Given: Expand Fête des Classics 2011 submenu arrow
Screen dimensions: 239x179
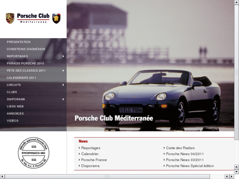Looking at the screenshot, I should pyautogui.click(x=63, y=71).
